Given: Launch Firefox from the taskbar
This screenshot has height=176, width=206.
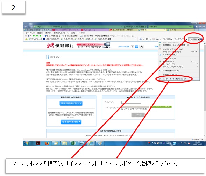Looking at the screenshot, I should pyautogui.click(x=47, y=143).
